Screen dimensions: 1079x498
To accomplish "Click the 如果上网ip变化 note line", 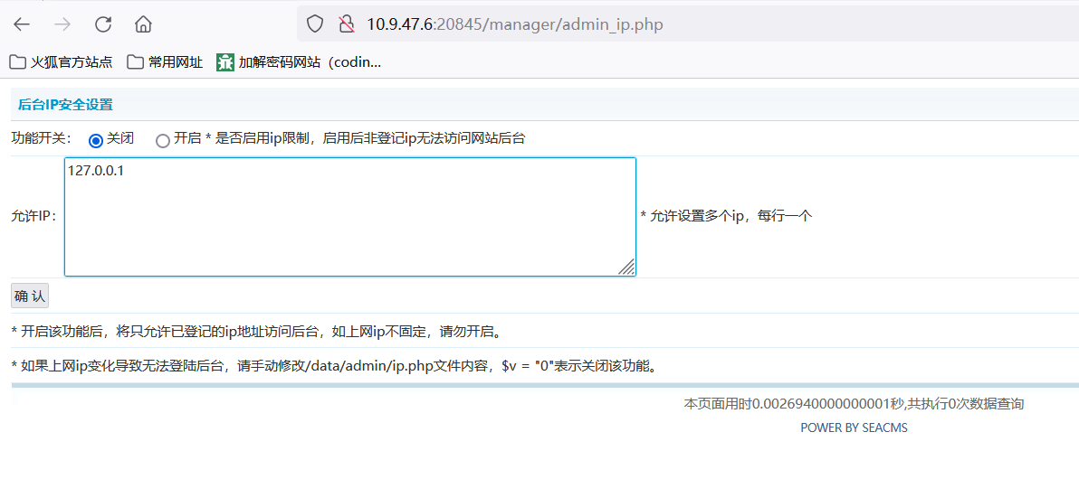I will pos(334,365).
